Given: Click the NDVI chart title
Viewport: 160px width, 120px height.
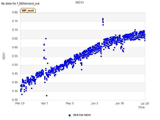Looking at the screenshot, I should tap(79, 2).
